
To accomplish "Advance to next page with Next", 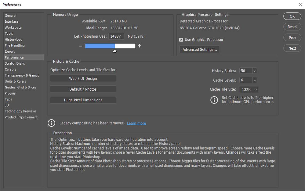I will (x=292, y=48).
